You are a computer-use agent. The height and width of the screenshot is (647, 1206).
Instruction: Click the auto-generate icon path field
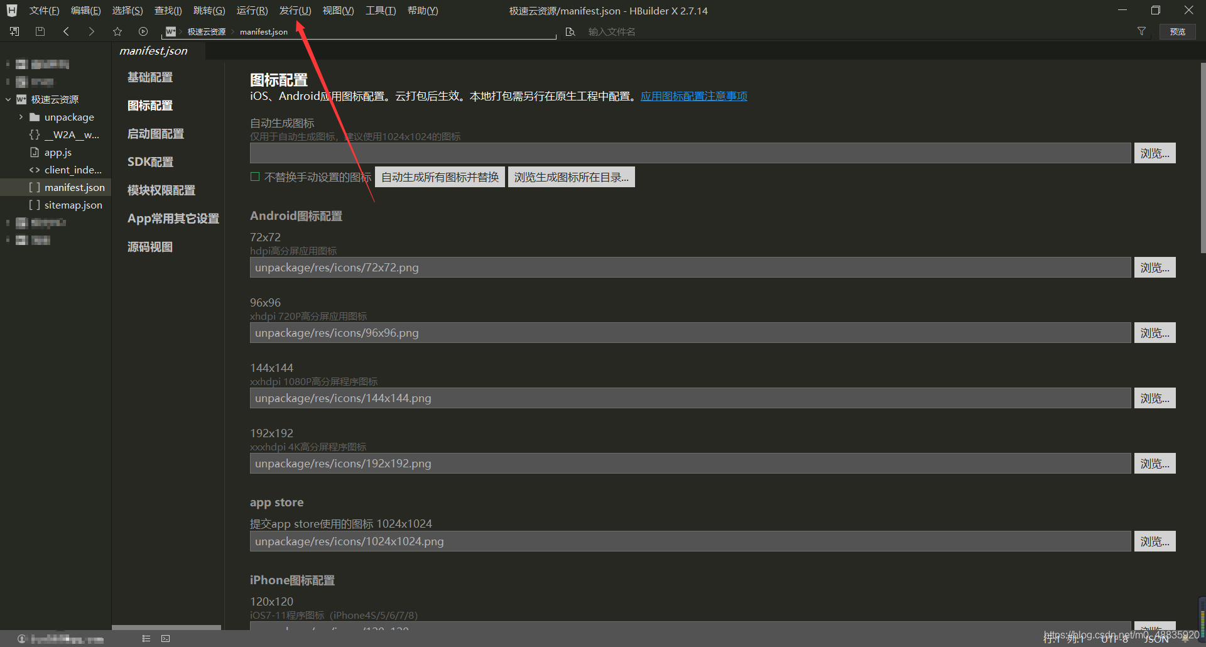[x=690, y=153]
